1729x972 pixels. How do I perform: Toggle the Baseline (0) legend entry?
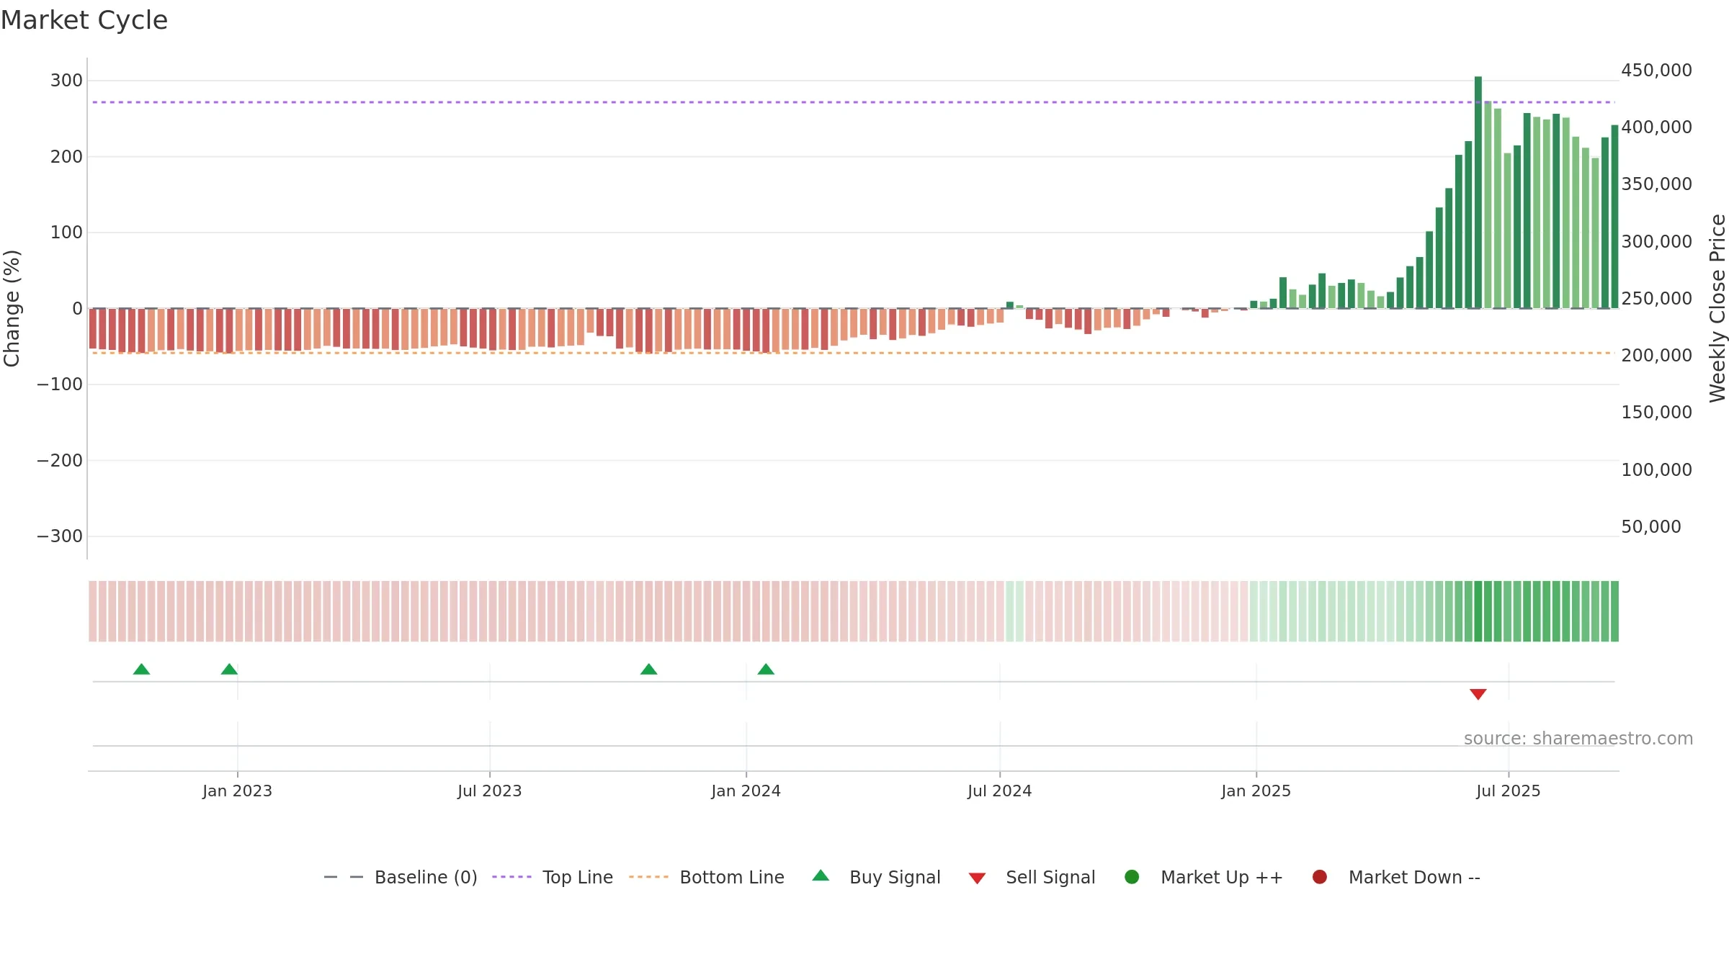click(401, 877)
